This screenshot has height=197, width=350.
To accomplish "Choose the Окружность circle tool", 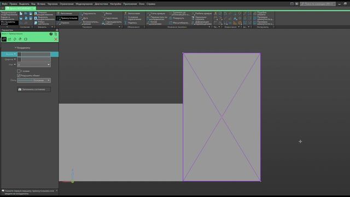I will click(87, 14).
